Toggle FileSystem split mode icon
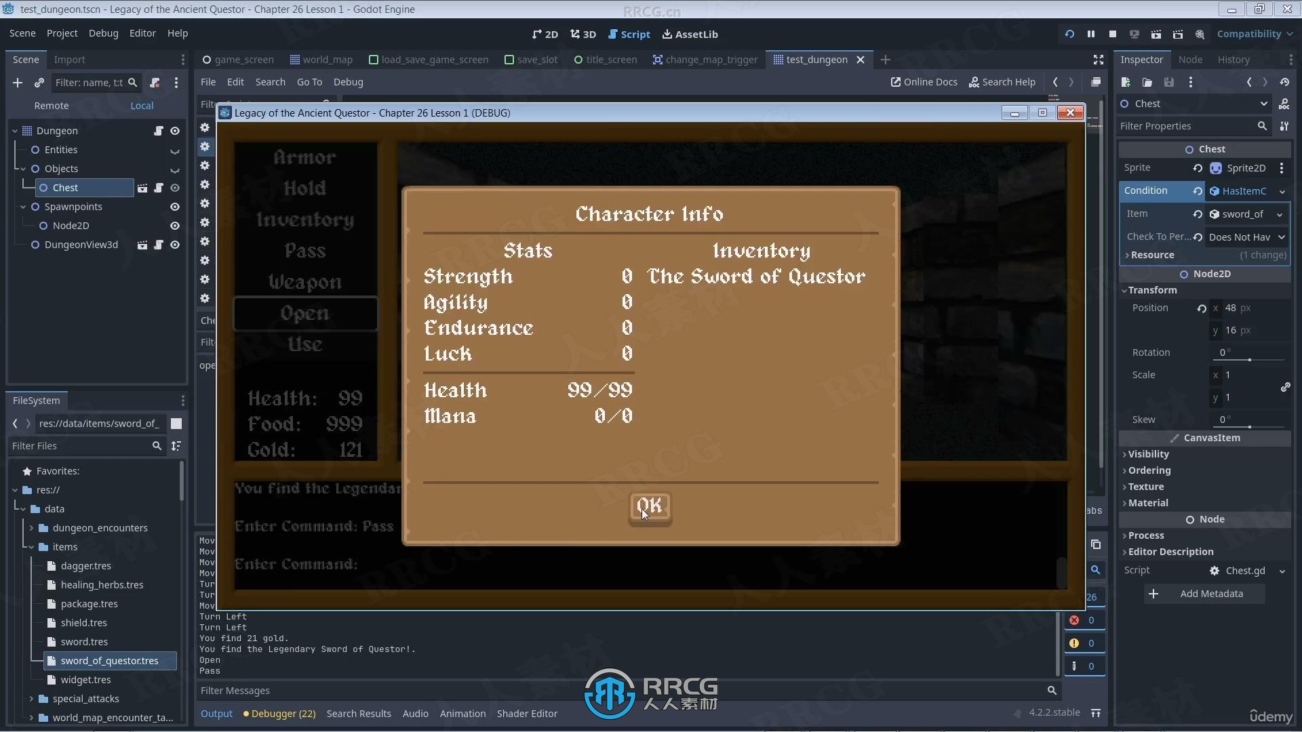 [176, 424]
